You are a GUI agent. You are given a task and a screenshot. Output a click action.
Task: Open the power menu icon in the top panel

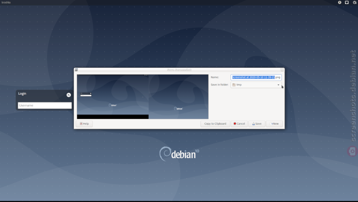(x=354, y=3)
